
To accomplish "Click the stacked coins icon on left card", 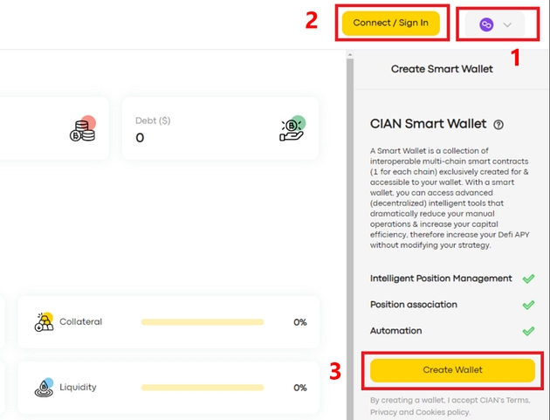I will [83, 128].
